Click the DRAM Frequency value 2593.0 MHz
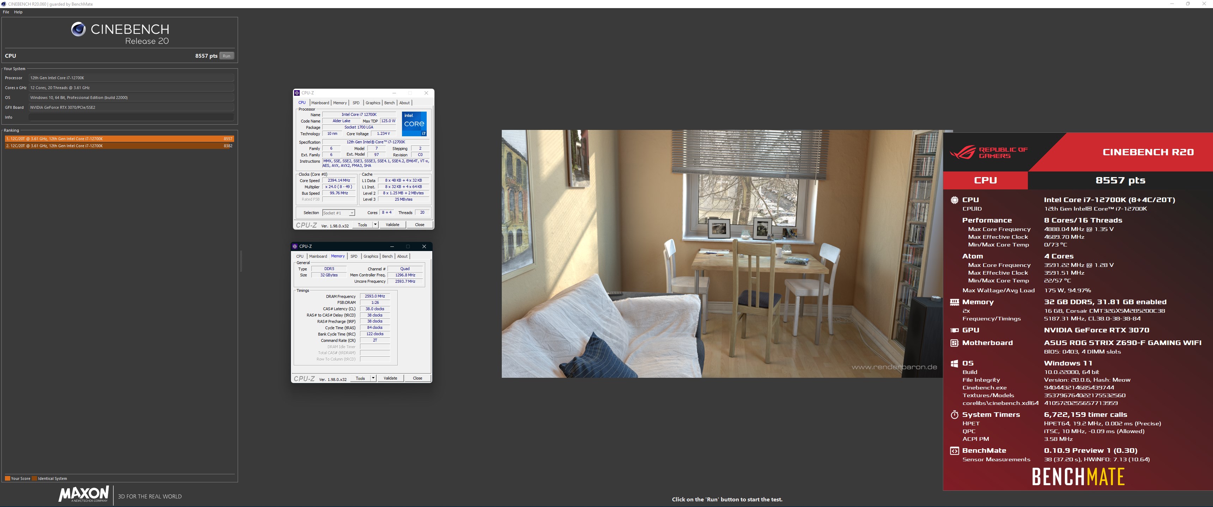Viewport: 1213px width, 507px height. click(375, 296)
